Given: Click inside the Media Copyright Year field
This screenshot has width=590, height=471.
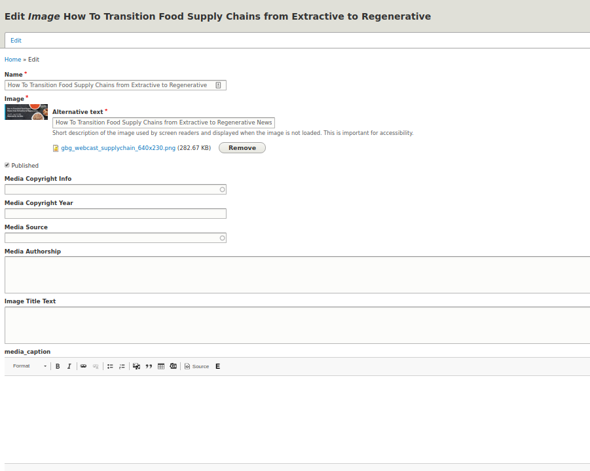Looking at the screenshot, I should pos(115,213).
